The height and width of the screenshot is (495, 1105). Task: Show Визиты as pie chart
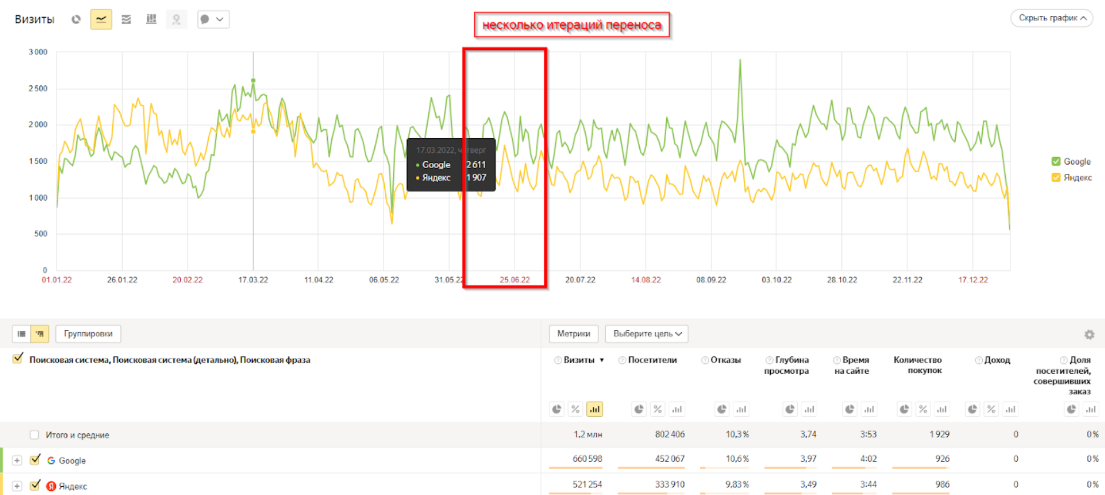(x=557, y=409)
